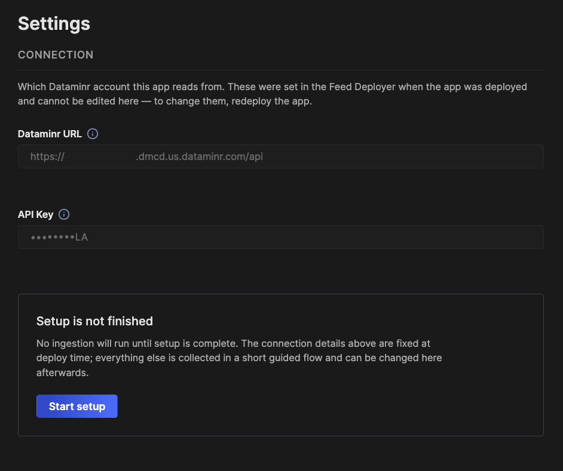Click the info icon next to API Key
Screen dimensions: 563x471
tap(64, 214)
